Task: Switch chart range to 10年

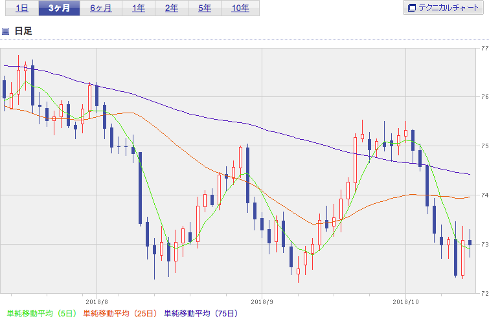Action: pyautogui.click(x=240, y=8)
